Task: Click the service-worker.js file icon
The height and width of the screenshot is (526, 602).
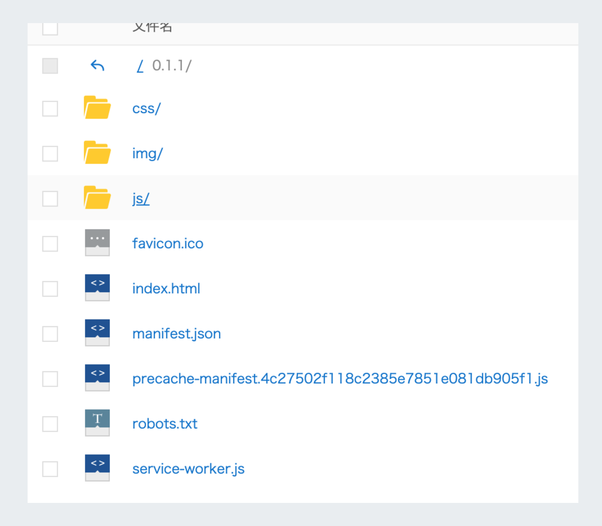Action: [97, 468]
